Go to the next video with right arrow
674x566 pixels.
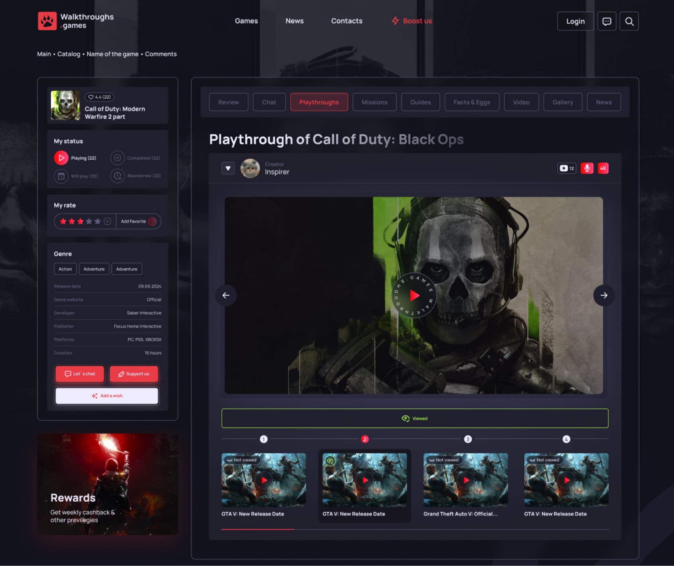(x=604, y=295)
